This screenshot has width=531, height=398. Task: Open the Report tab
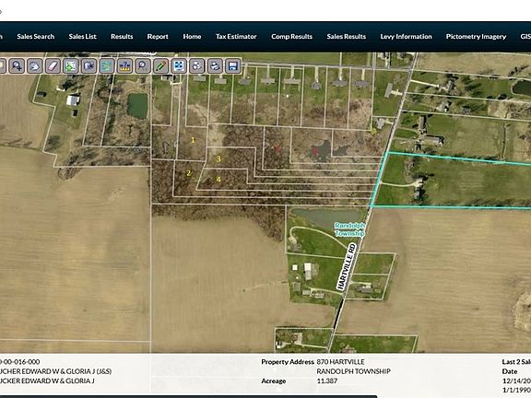(158, 37)
